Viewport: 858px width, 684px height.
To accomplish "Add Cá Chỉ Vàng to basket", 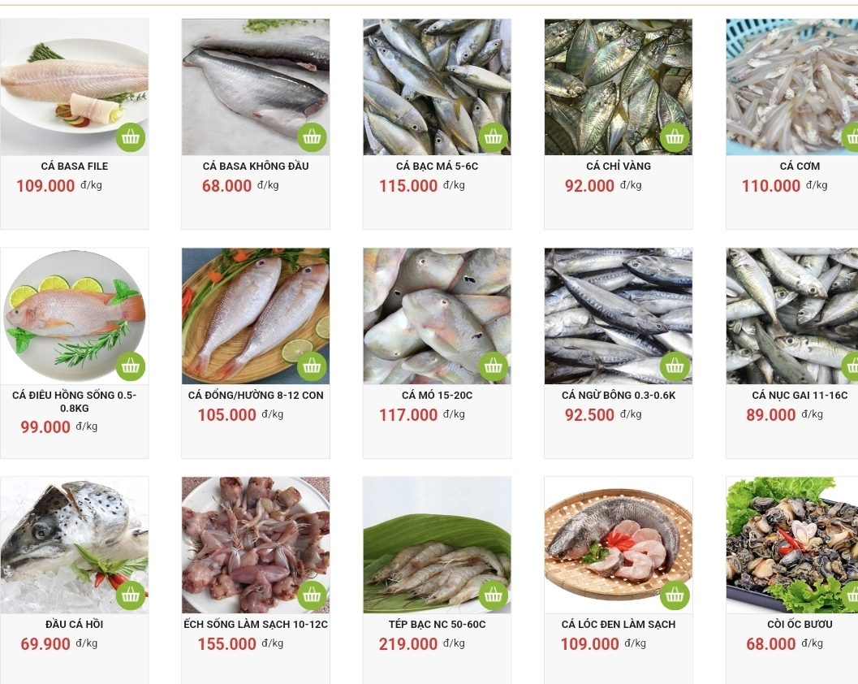I will pos(675,137).
